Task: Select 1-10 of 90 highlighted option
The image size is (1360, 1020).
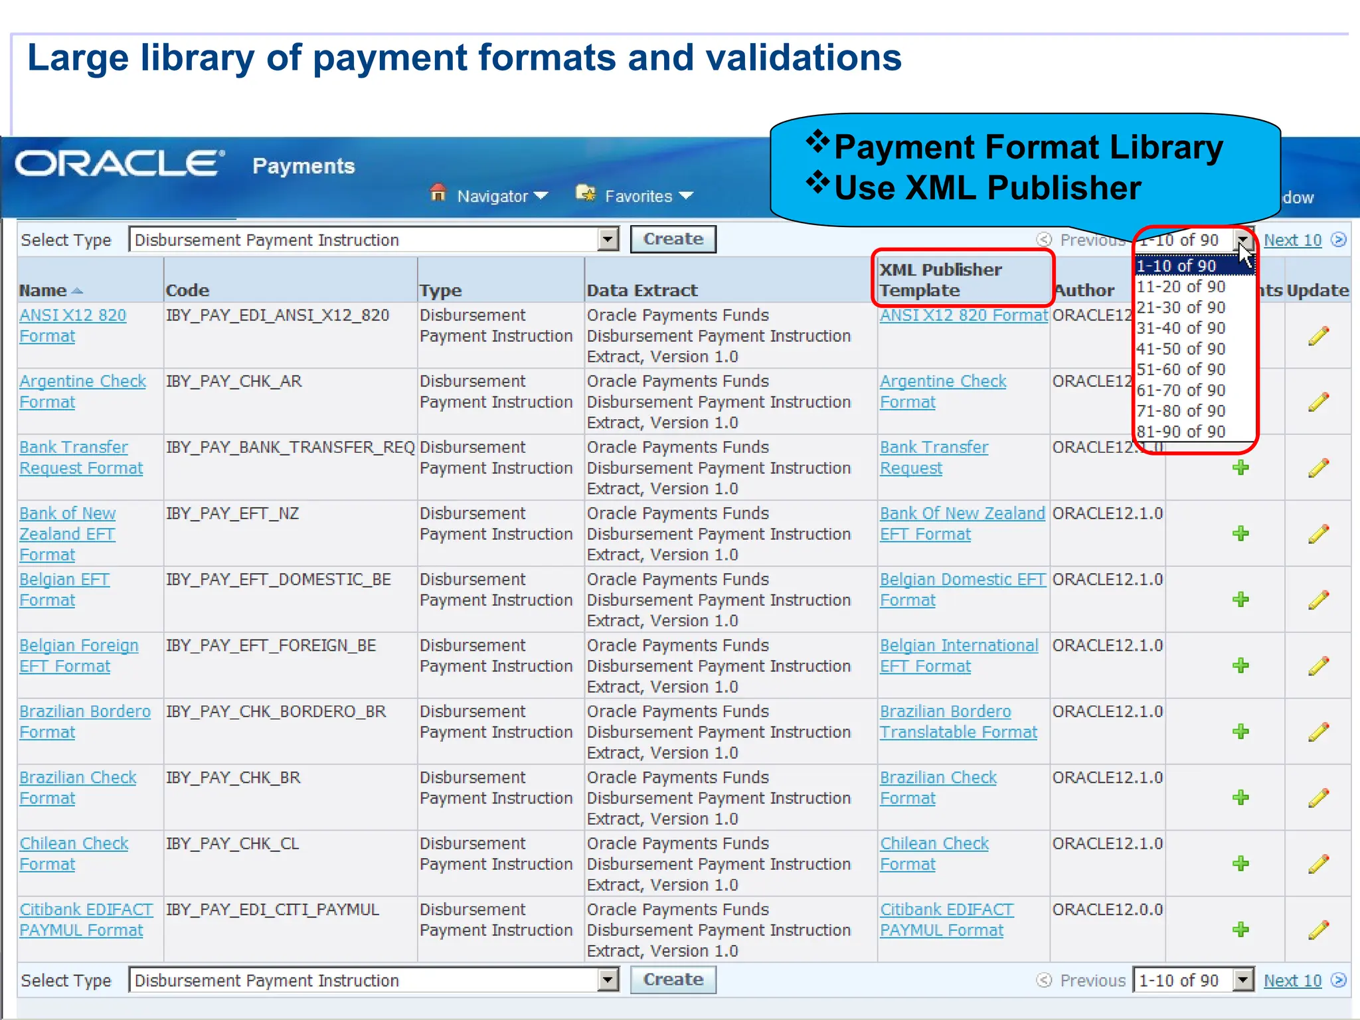Action: (1193, 266)
